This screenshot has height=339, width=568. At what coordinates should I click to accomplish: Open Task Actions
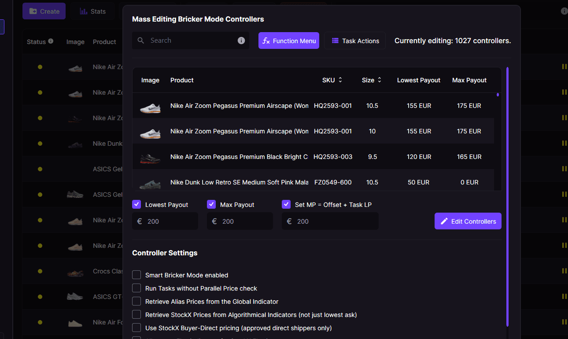[x=355, y=41]
